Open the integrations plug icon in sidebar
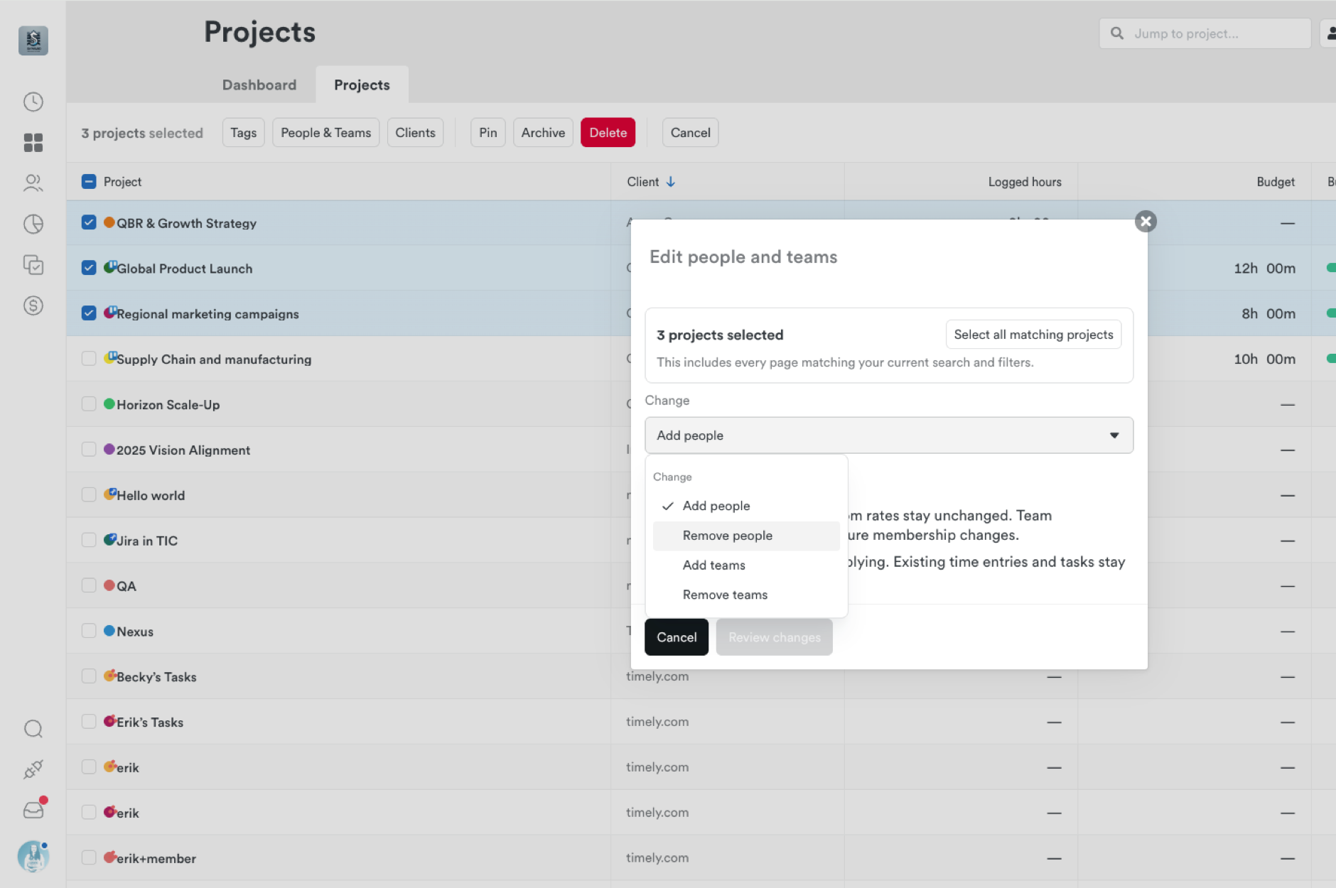The height and width of the screenshot is (888, 1336). coord(33,769)
